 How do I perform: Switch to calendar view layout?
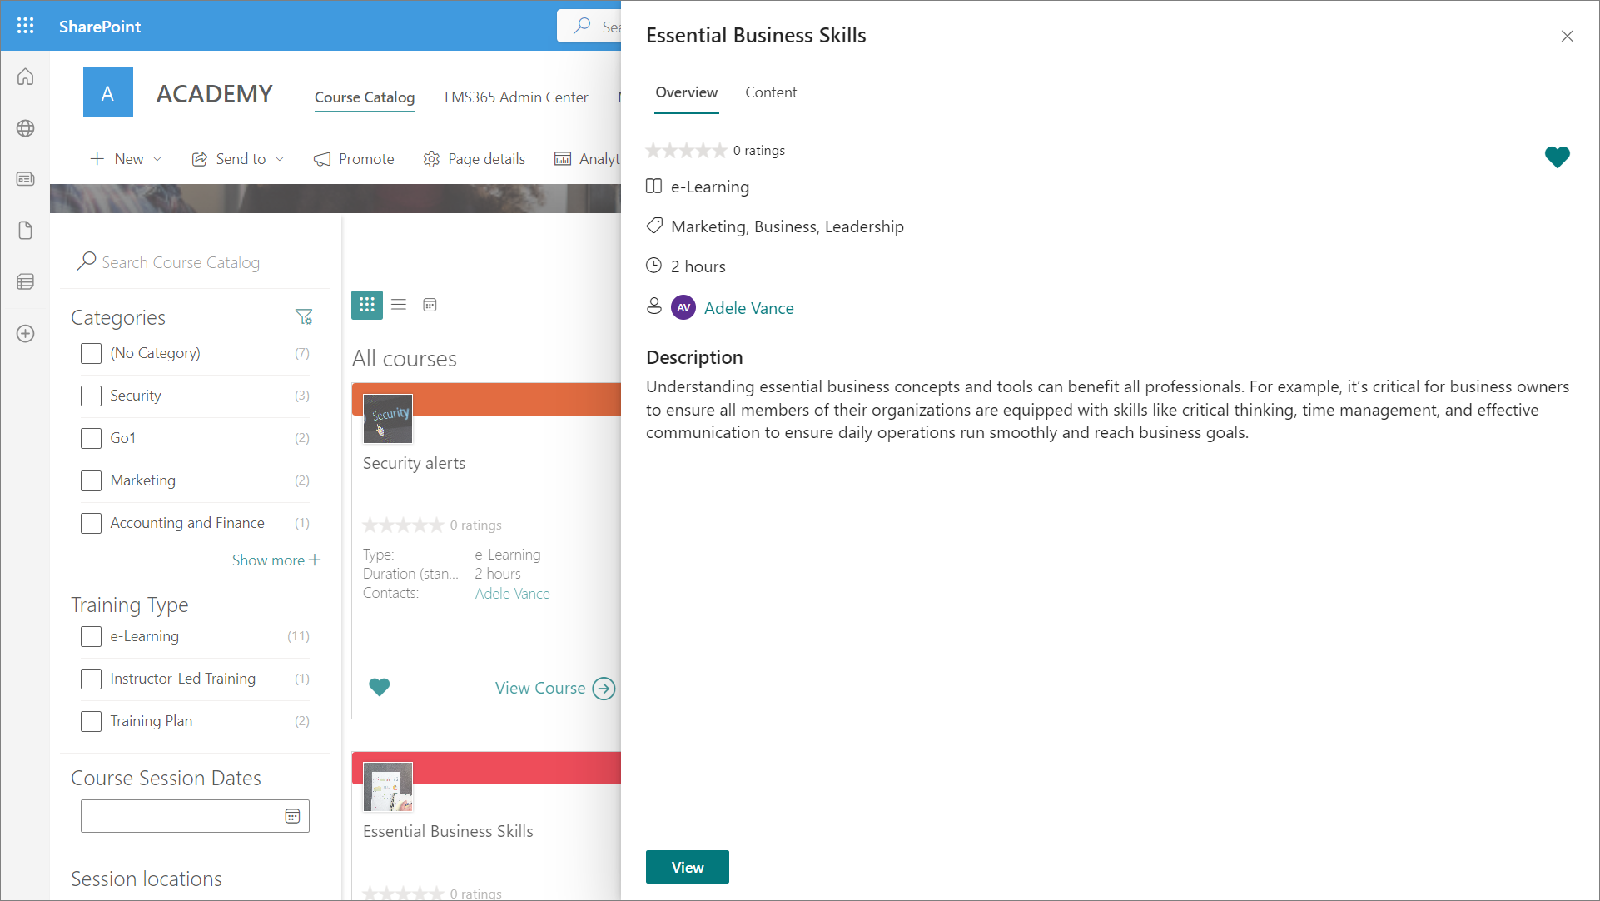430,305
